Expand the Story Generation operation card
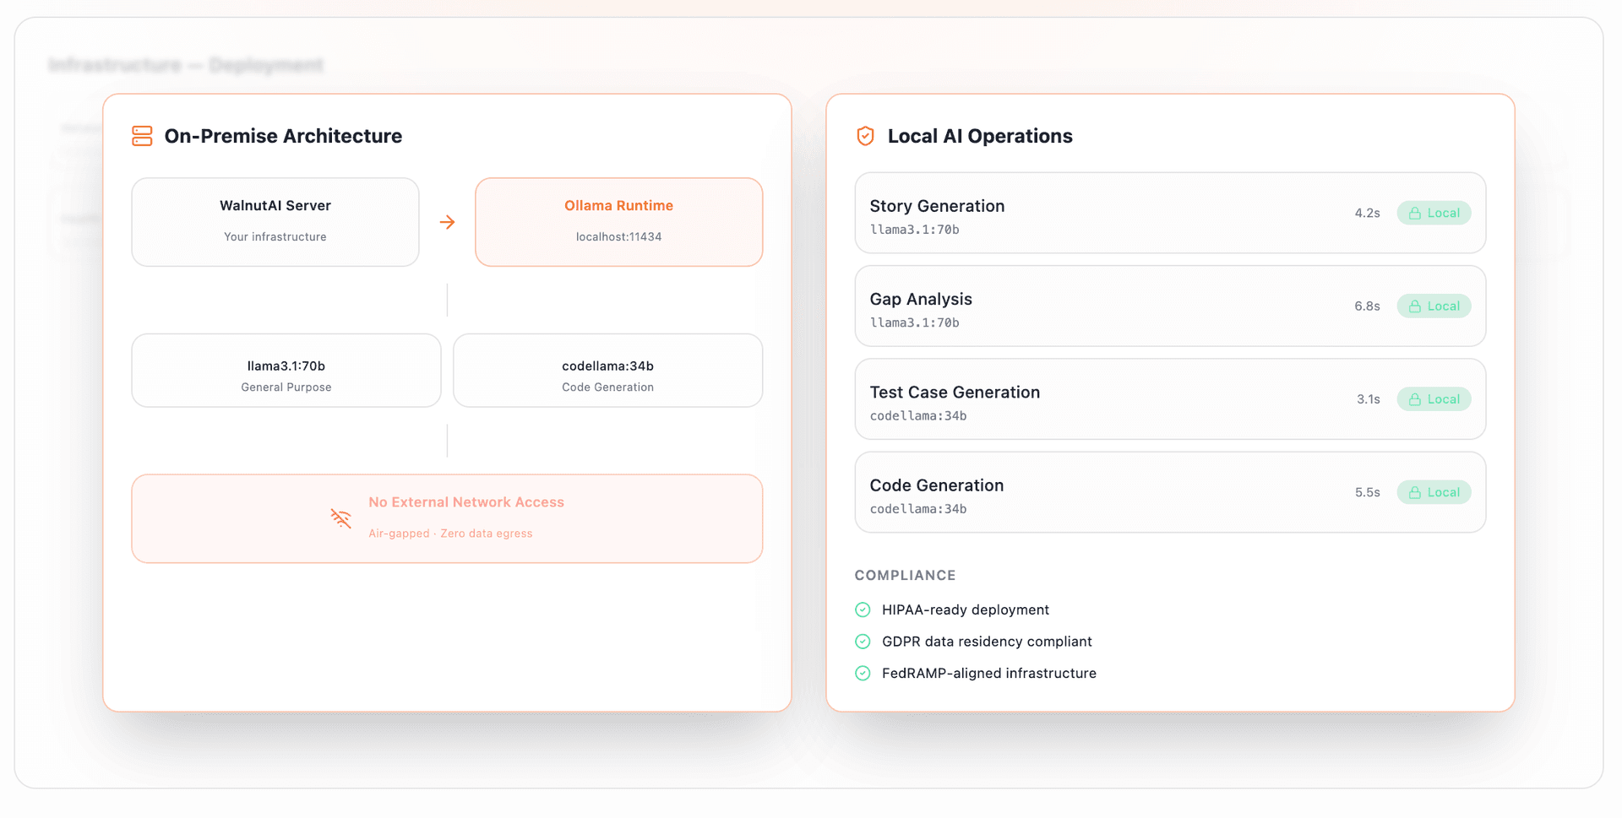The height and width of the screenshot is (818, 1622). click(1169, 213)
